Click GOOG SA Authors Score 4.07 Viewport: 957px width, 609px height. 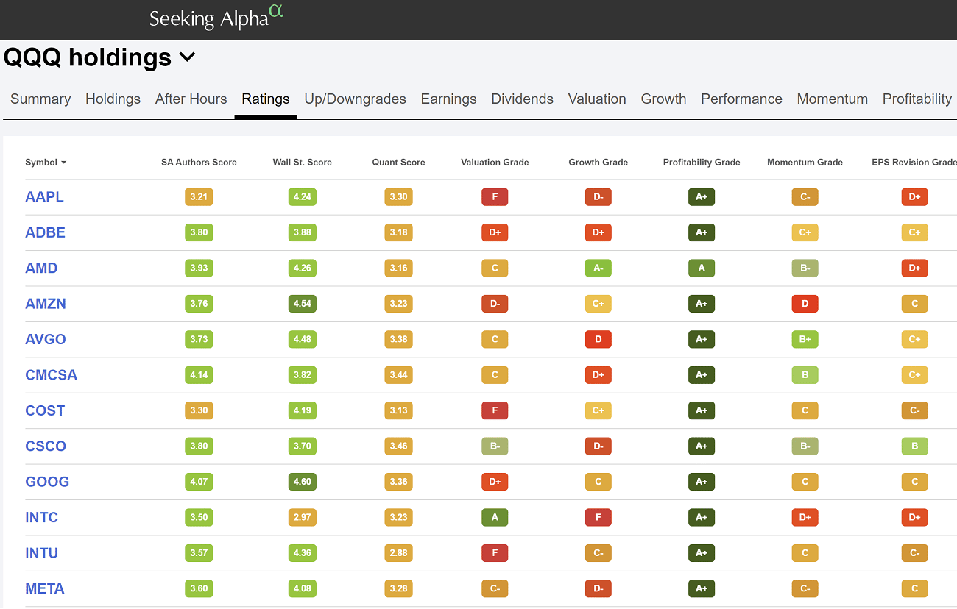point(199,482)
